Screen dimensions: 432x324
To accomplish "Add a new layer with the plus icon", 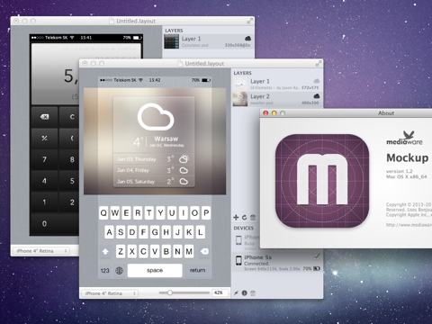I will [x=236, y=217].
